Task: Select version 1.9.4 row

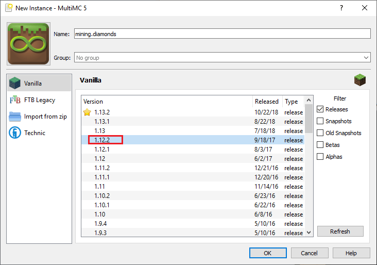Action: click(193, 223)
